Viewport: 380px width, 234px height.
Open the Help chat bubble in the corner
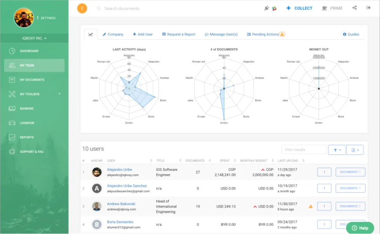point(361,228)
